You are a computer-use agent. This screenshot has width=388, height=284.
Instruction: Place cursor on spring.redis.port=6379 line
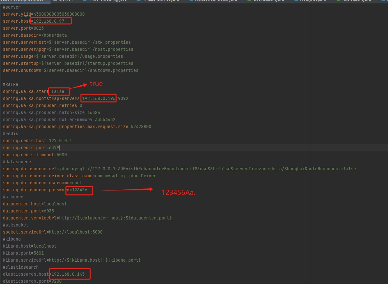tap(31, 148)
